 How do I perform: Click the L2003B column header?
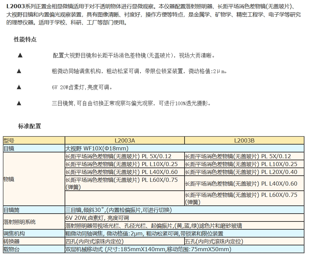coord(244,140)
